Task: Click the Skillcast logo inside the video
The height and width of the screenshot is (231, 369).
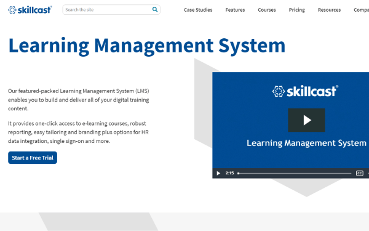Action: [305, 91]
